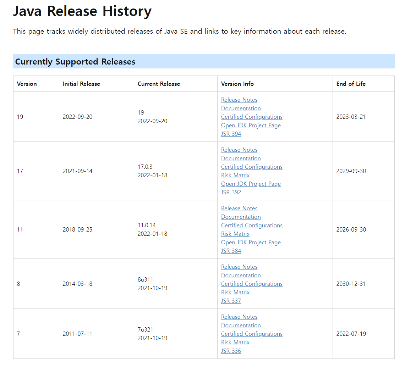
Task: Click the Java Release History title
Action: 82,11
